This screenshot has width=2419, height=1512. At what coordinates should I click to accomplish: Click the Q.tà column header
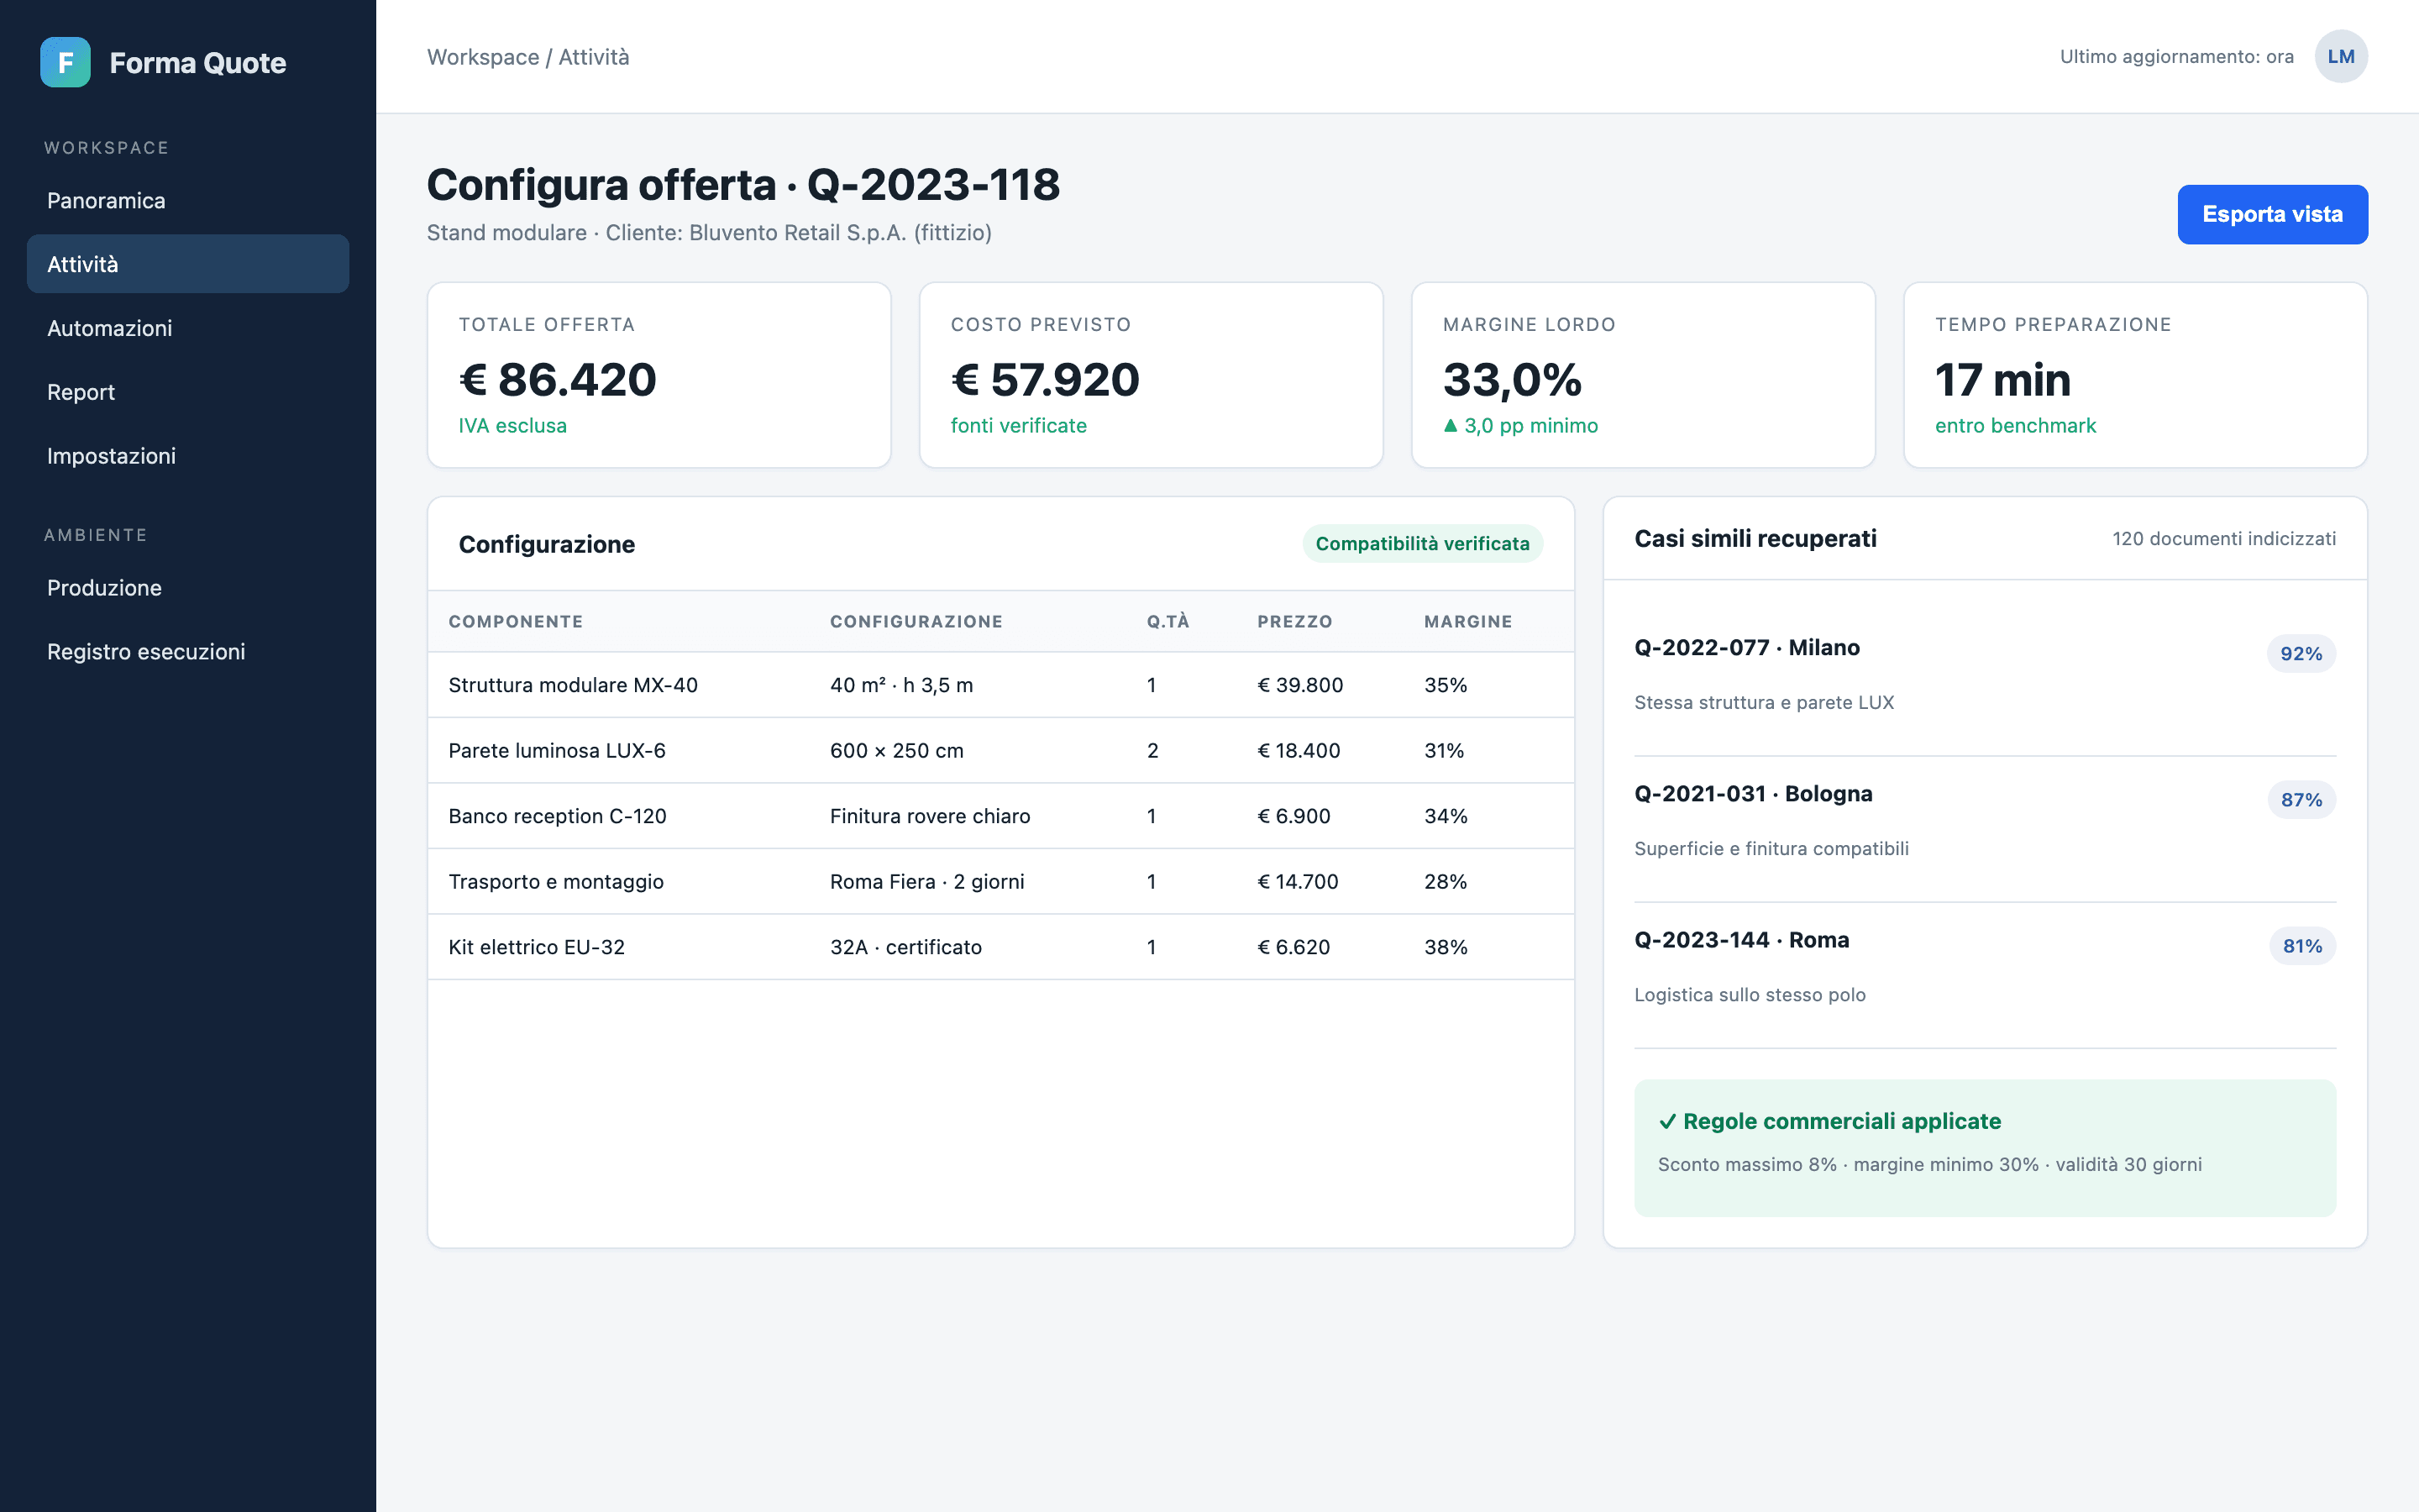[x=1168, y=621]
